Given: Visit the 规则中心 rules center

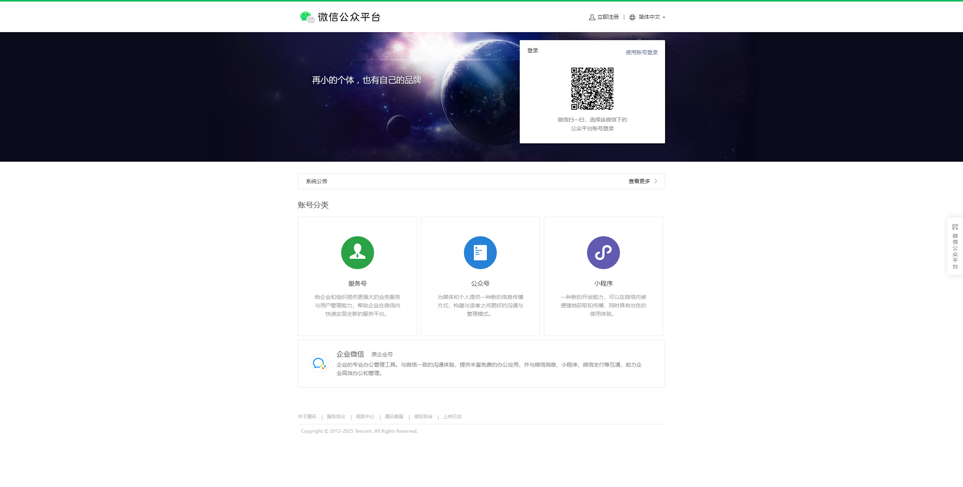Looking at the screenshot, I should (x=364, y=416).
